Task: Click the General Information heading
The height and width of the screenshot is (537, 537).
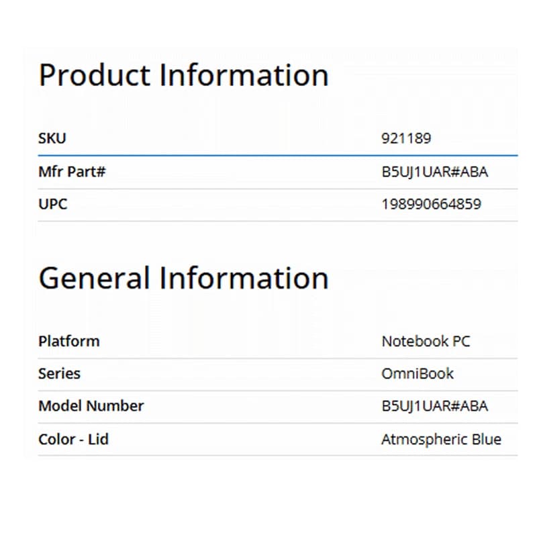Action: click(184, 278)
